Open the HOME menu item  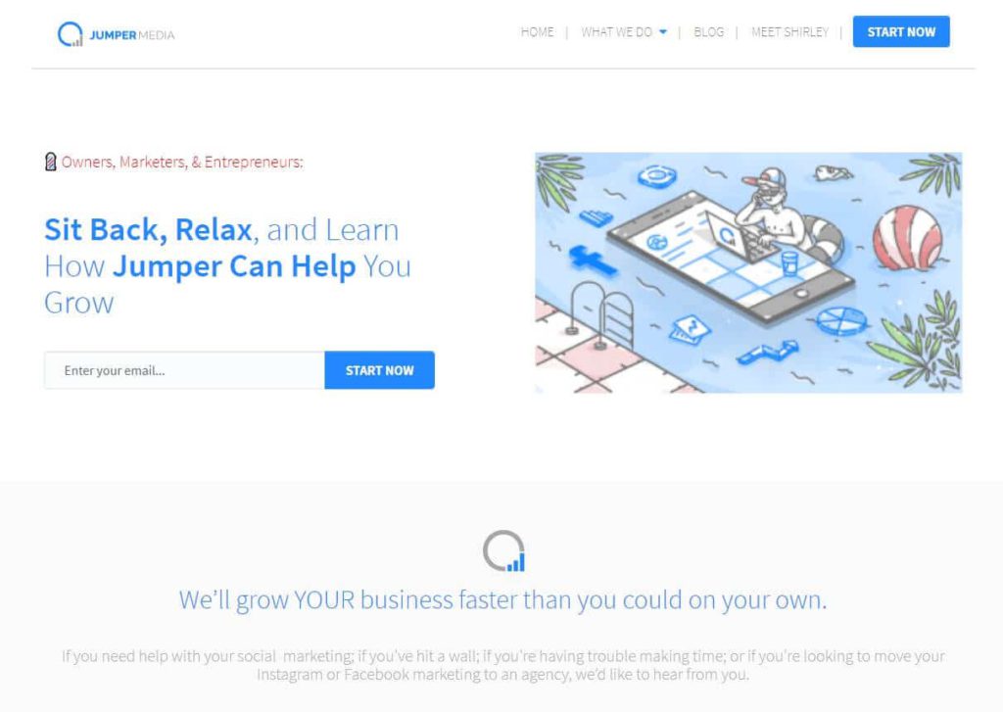coord(538,32)
